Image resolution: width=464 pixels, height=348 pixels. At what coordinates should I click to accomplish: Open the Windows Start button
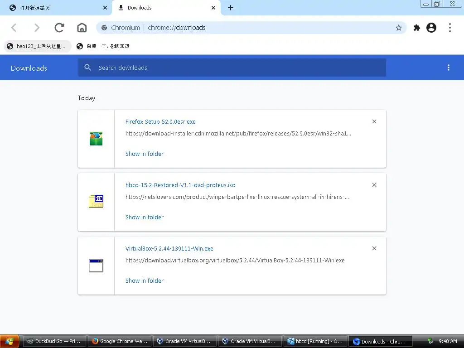point(10,341)
